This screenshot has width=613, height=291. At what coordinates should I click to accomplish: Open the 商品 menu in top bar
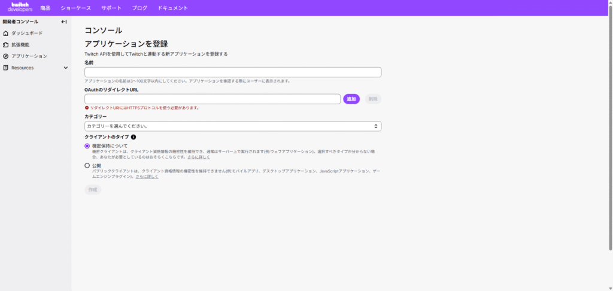click(45, 8)
